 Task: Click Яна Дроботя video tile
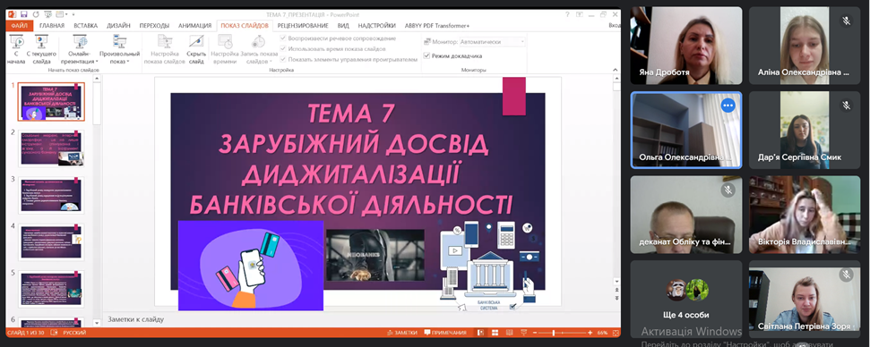tap(685, 46)
